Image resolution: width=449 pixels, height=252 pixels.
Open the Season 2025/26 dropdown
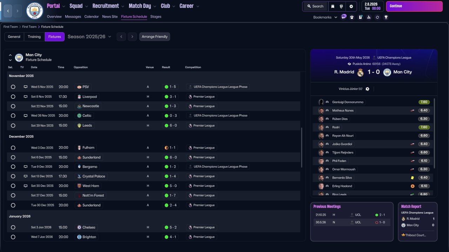89,37
